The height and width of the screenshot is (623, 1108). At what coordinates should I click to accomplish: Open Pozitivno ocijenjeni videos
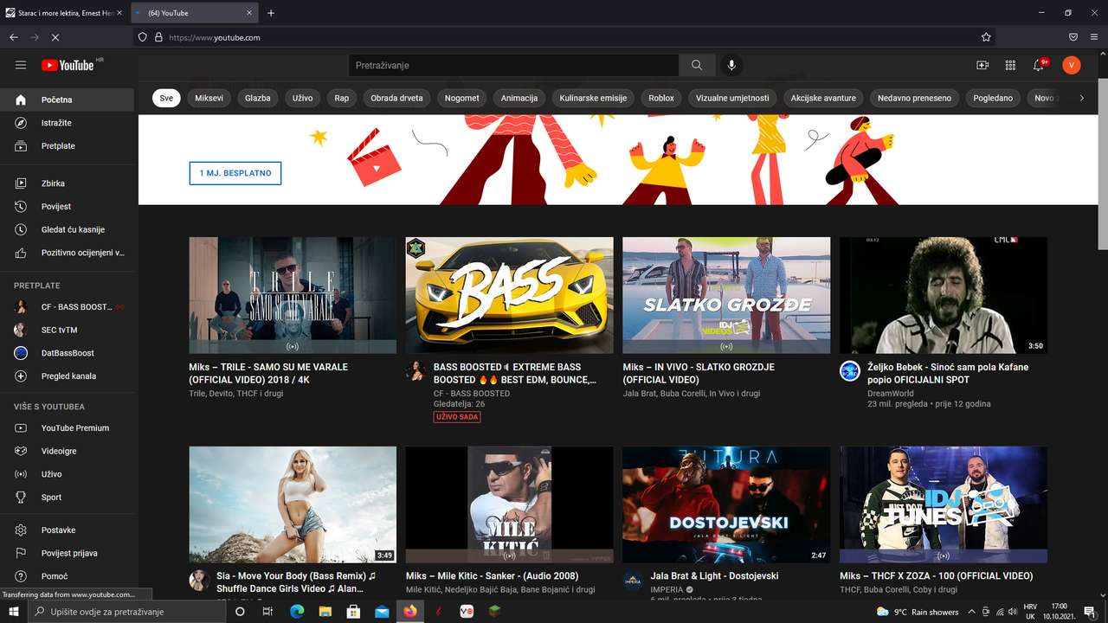[x=68, y=254]
